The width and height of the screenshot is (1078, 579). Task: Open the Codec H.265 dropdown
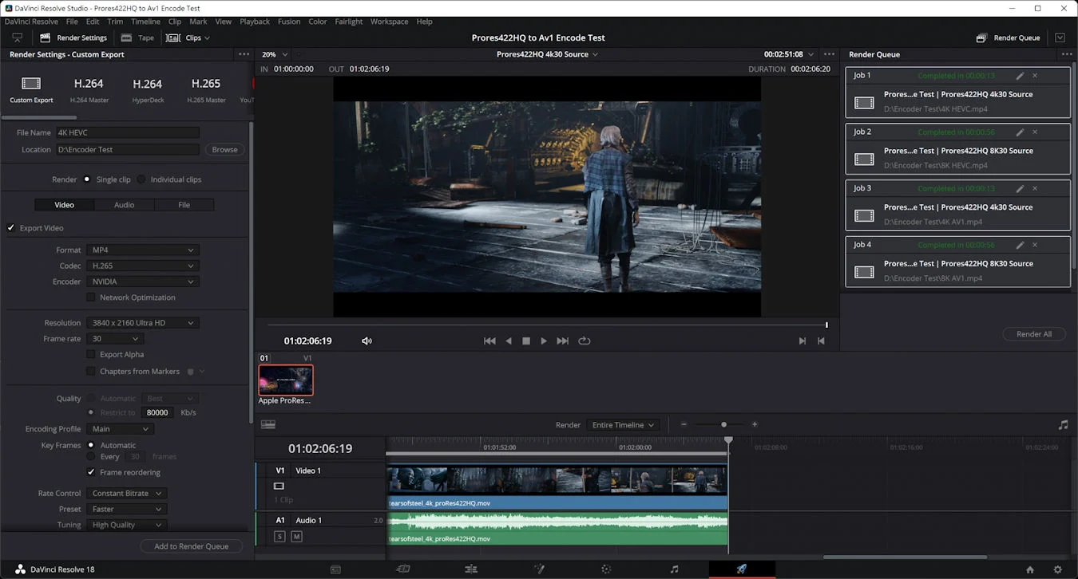click(x=142, y=266)
